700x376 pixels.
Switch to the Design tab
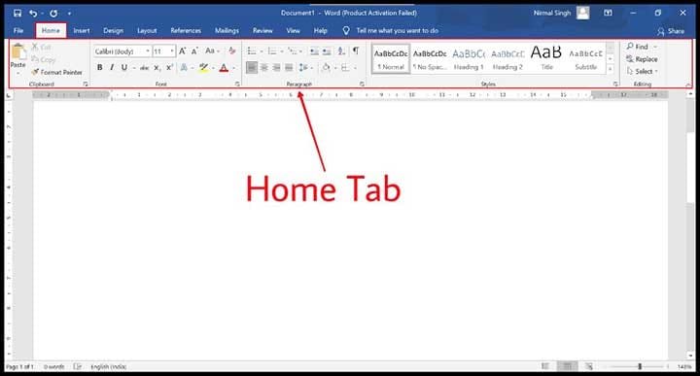tap(113, 30)
